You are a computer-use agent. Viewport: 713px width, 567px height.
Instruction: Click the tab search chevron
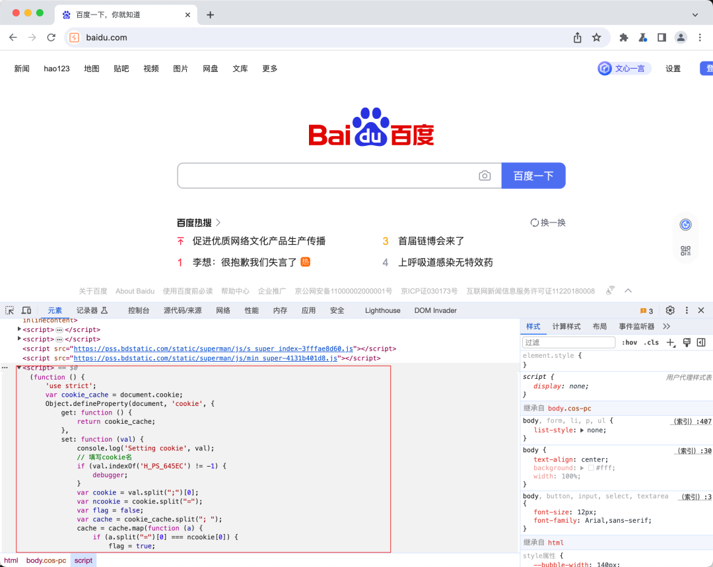[695, 15]
